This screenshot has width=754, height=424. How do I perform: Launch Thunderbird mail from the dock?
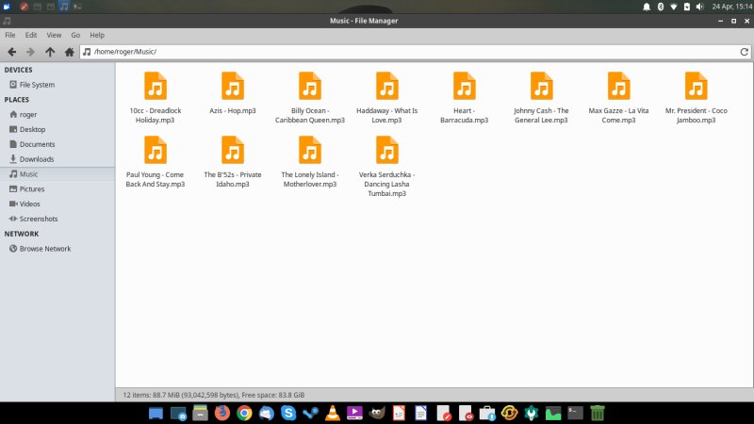[267, 413]
